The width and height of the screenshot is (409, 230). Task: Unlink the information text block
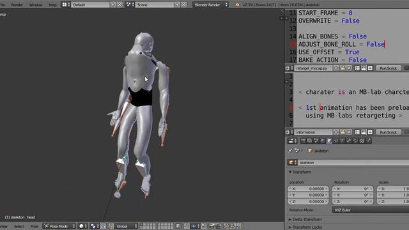(x=349, y=132)
